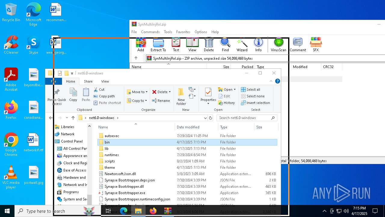Sort by Name column in Explorer
385x217 pixels.
[136, 127]
